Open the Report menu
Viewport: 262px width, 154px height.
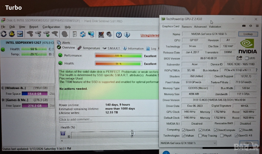click(34, 27)
